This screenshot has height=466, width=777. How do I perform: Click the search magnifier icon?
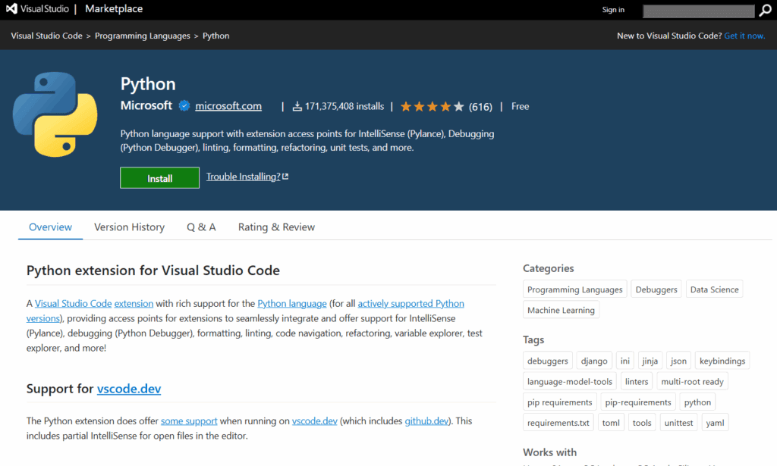(x=765, y=11)
